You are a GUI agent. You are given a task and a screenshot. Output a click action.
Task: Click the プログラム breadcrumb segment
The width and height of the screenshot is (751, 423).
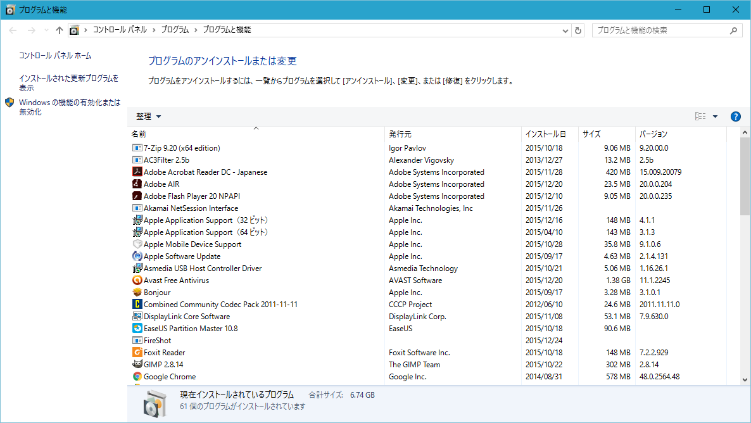coord(175,30)
